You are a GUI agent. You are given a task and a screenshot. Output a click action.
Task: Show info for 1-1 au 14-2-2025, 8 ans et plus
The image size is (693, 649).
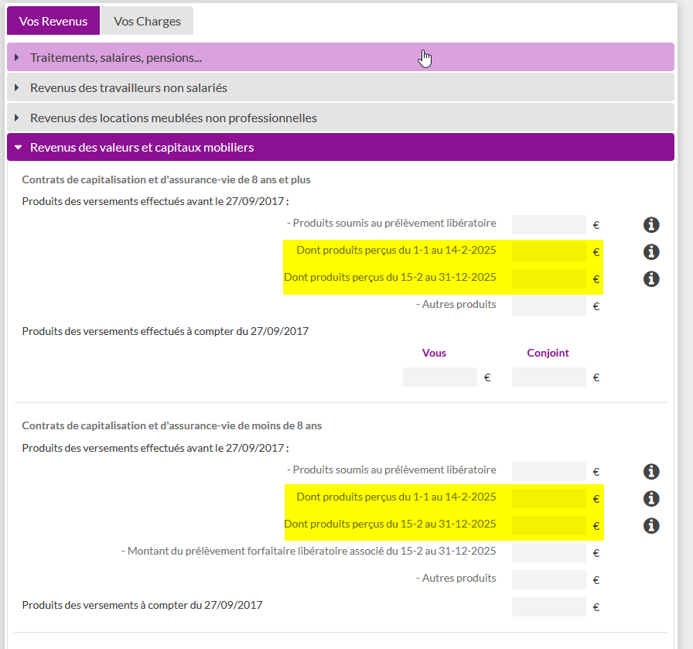tap(651, 252)
